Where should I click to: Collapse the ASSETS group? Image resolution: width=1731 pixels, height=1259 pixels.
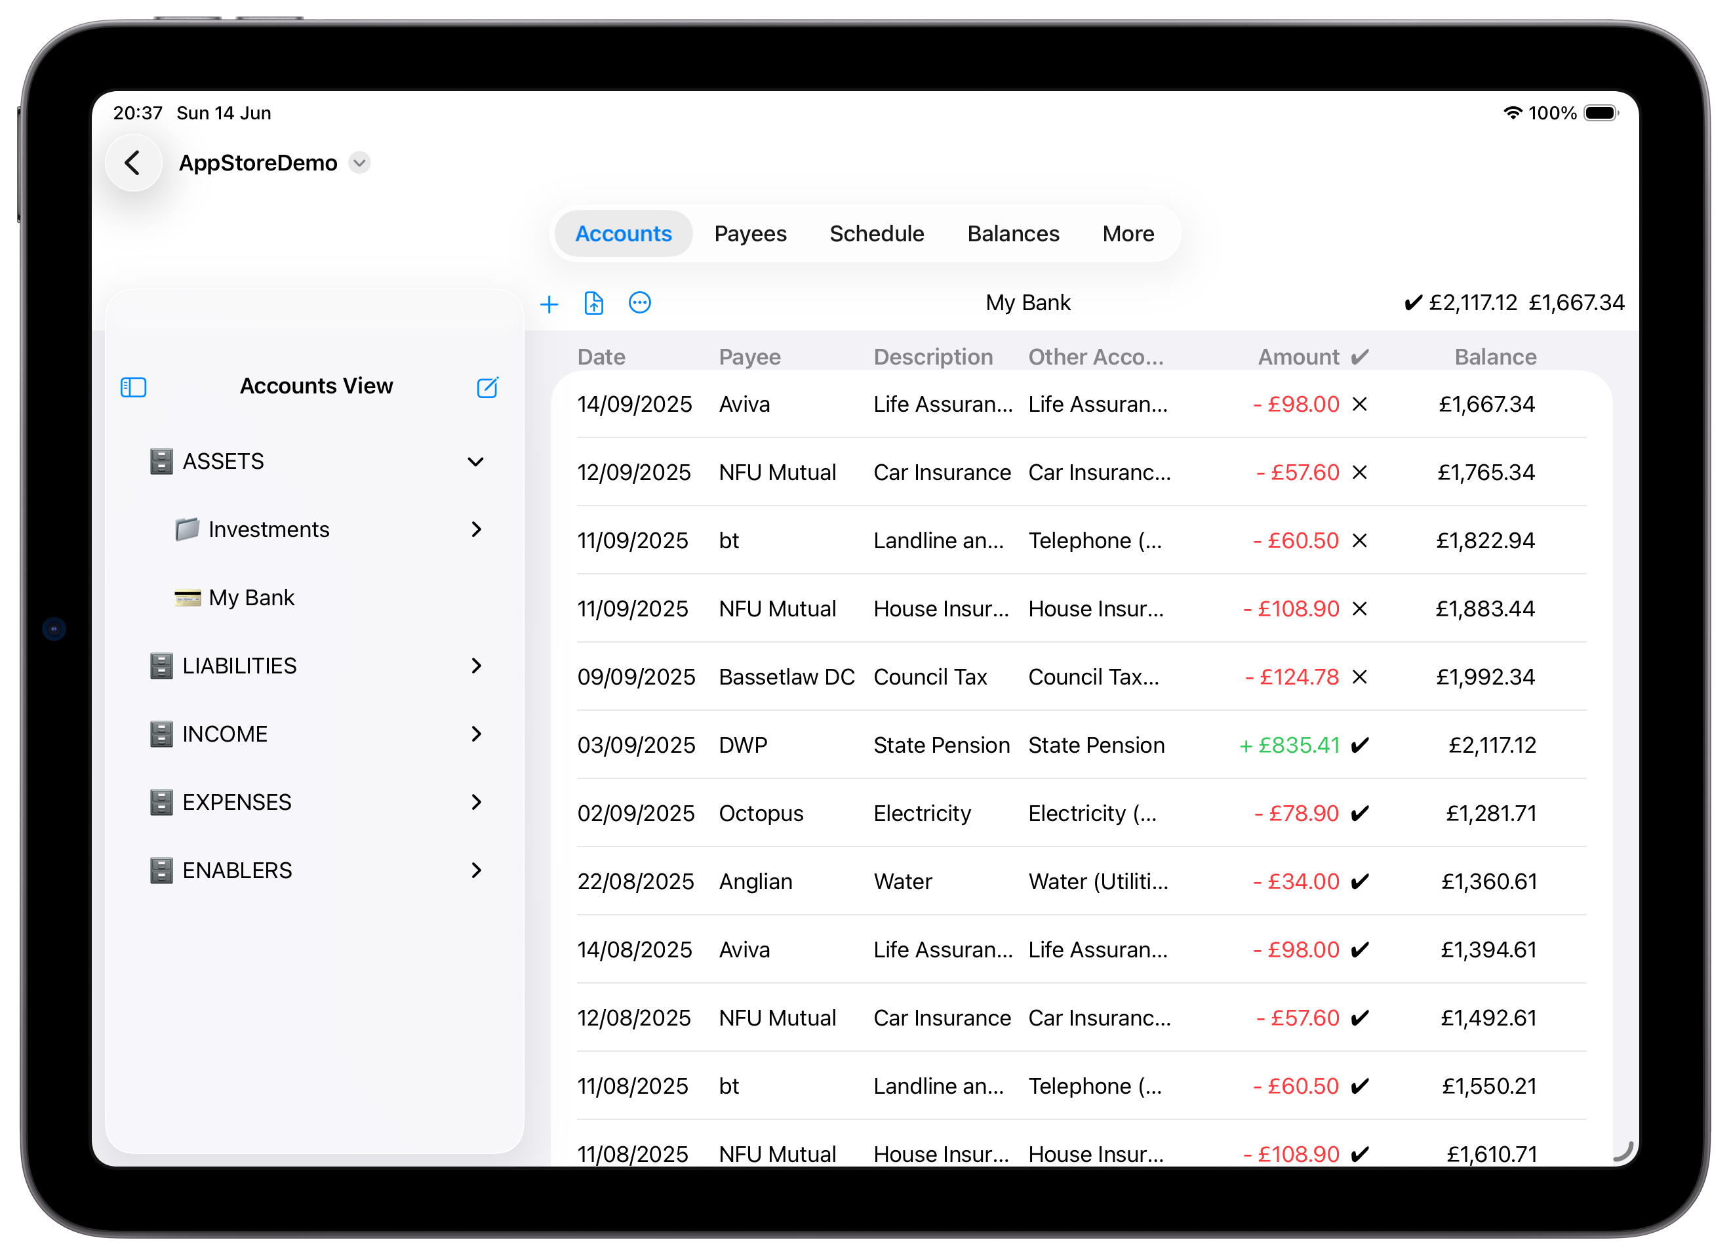point(475,462)
